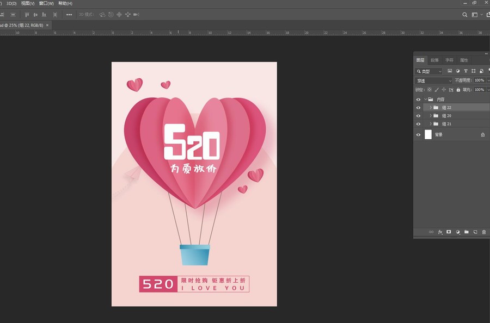Click the 填充 100% value field
Viewport: 490px width, 323px height.
[479, 90]
